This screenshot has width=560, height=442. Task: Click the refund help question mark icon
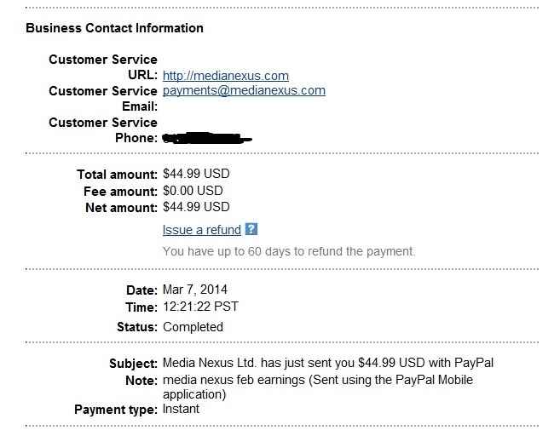pyautogui.click(x=251, y=229)
